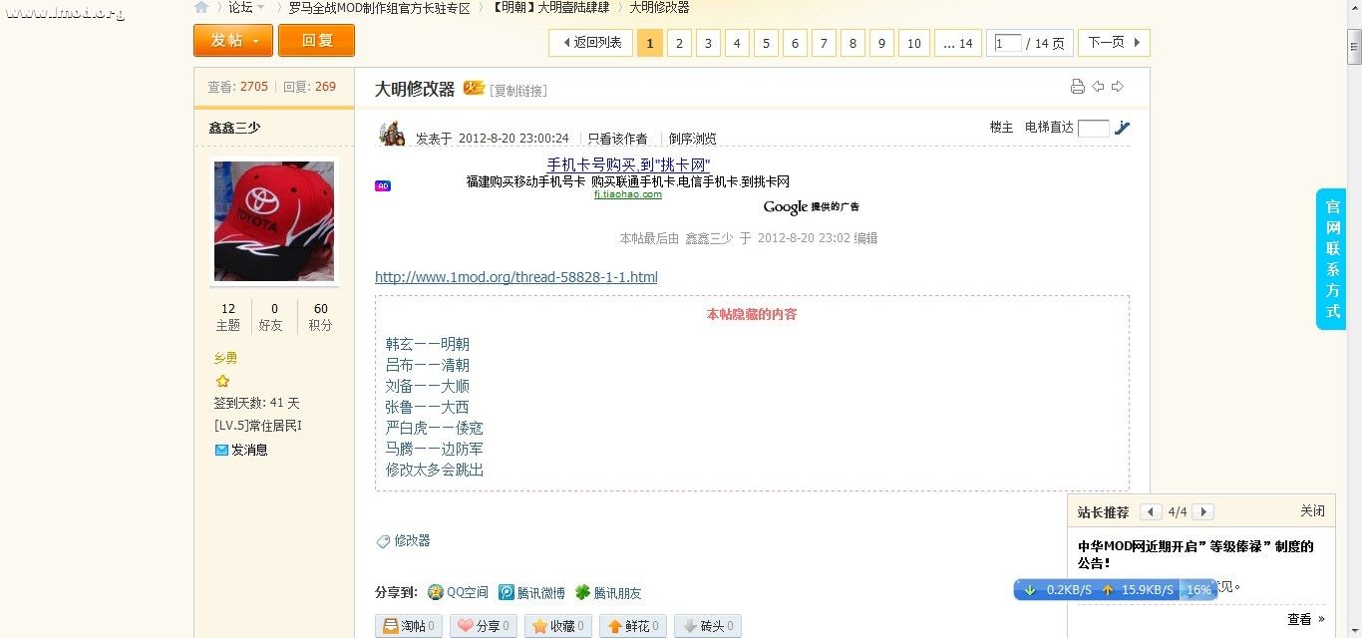1362x638 pixels.
Task: Enable 倒序浏览 reverse order viewing
Action: [x=692, y=139]
